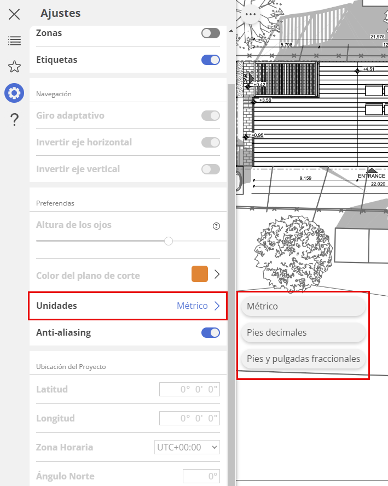Screen dimensions: 388x486
Task: Click Ubicación del Proyecto heading
Action: [x=71, y=367]
